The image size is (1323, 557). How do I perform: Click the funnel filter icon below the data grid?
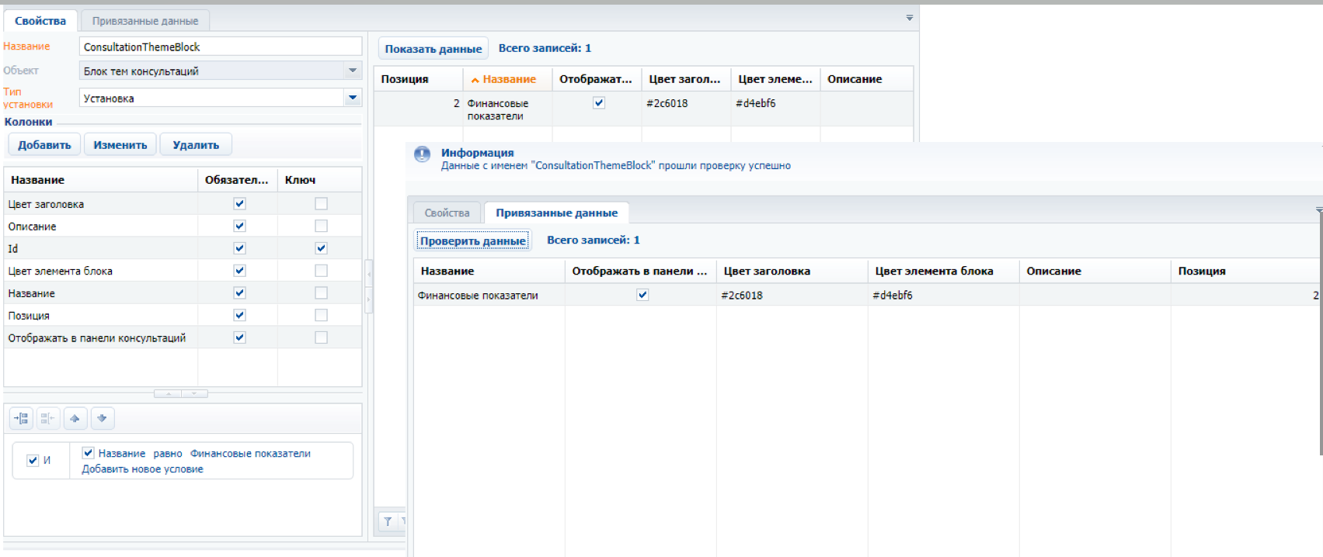[x=388, y=522]
